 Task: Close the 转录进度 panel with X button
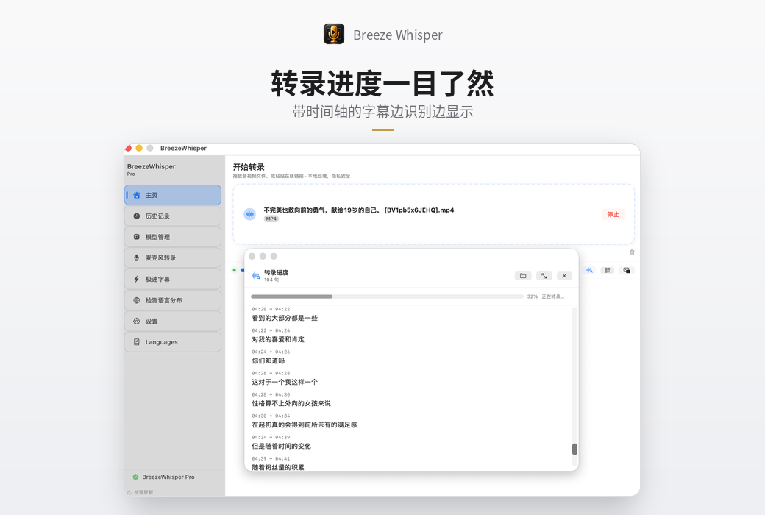(564, 276)
